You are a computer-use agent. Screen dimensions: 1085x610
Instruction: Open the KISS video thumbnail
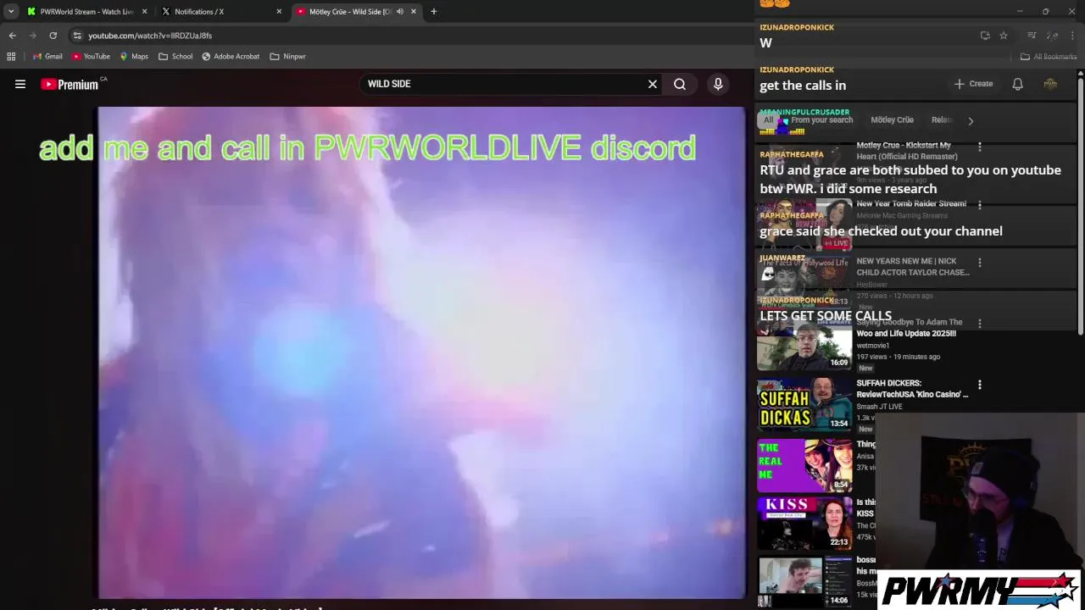point(804,524)
